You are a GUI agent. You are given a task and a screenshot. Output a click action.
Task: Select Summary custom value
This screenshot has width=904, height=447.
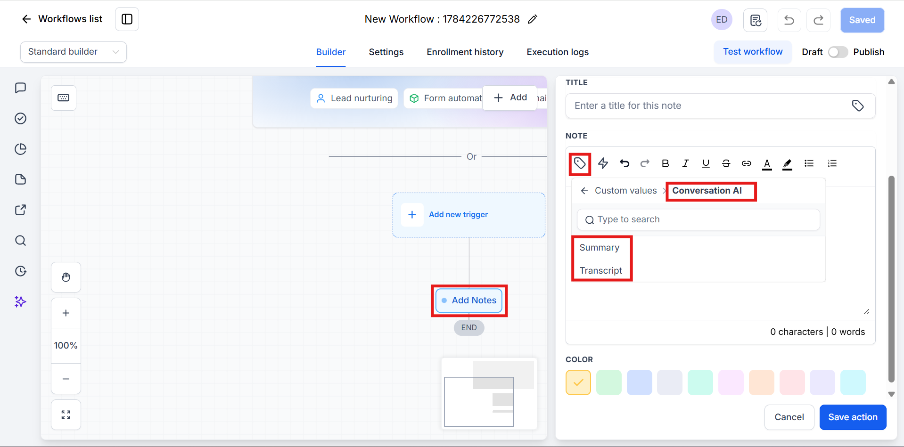(x=600, y=248)
